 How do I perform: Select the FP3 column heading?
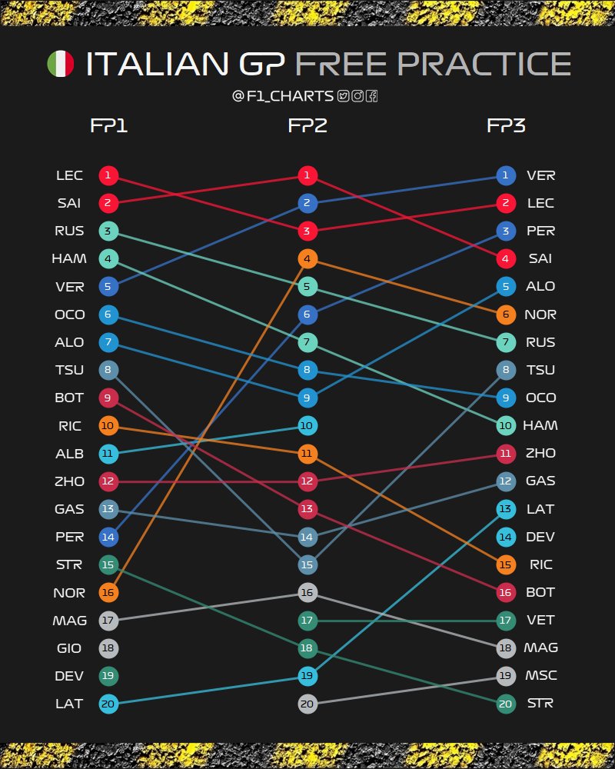click(506, 126)
